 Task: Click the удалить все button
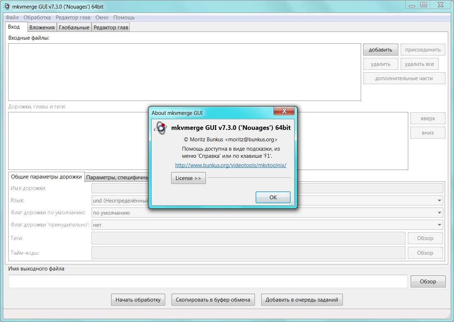[419, 64]
